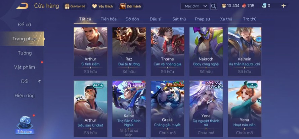Go back using the arrow icon
The image size is (299, 139).
tap(22, 6)
